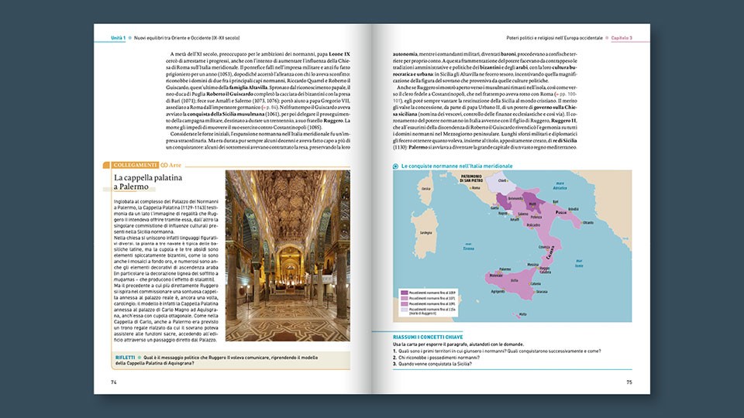Screen dimensions: 744x418
Task: Click 'Gaeta' label on the map
Action: 494,207
